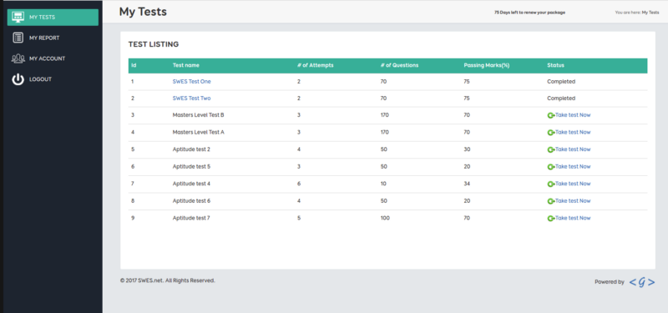Click green arrow icon for Aptitude test 6
Viewport: 668px width, 313px height.
coord(551,201)
